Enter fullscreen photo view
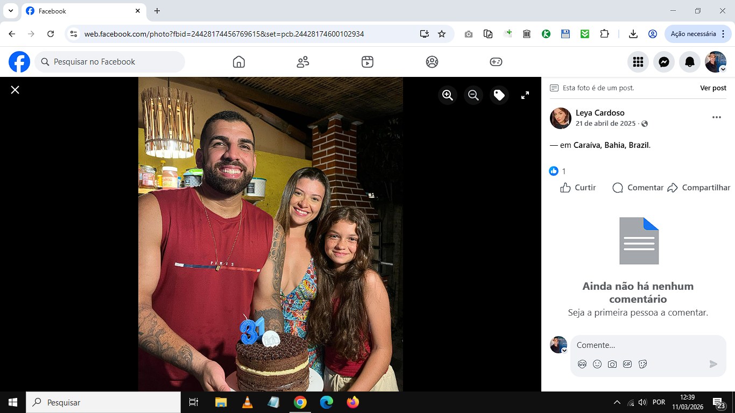This screenshot has width=735, height=413. coord(525,95)
